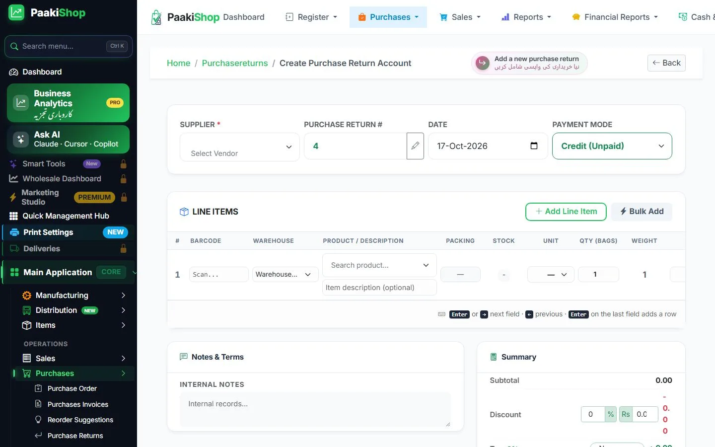Open the Payment Mode Credit (Unpaid) dropdown

[x=612, y=146]
